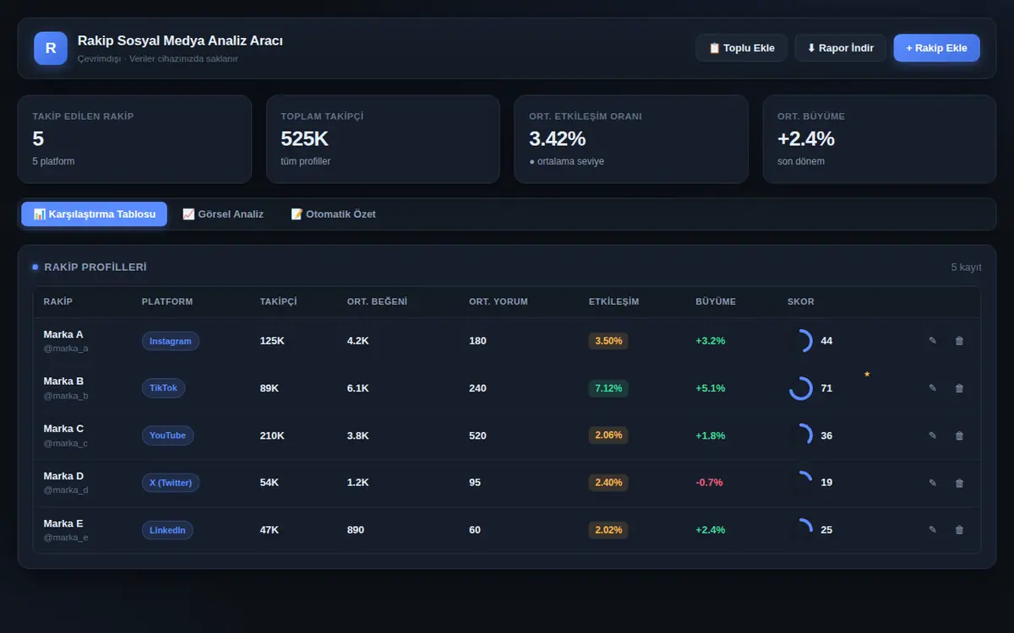The height and width of the screenshot is (633, 1014).
Task: Open the Görsel Analiz tab
Action: point(223,214)
